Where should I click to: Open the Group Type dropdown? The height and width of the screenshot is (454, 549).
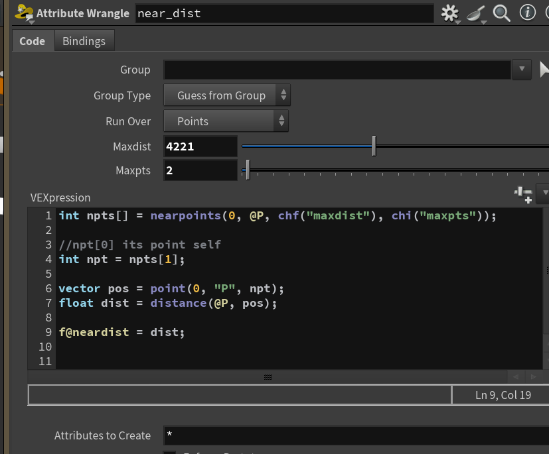[x=227, y=95]
